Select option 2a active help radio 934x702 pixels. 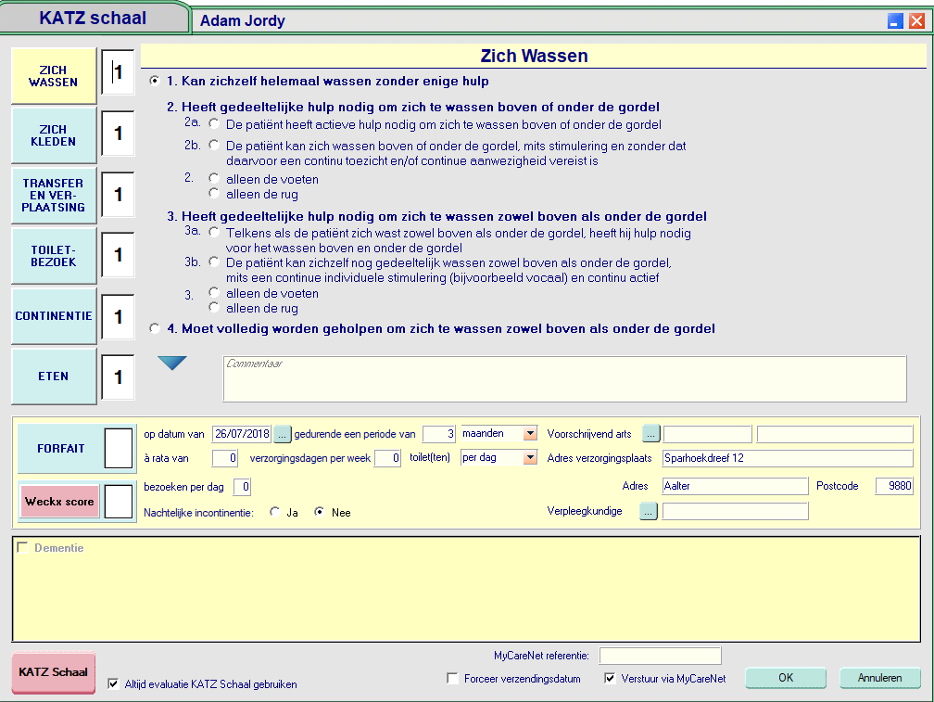click(214, 123)
